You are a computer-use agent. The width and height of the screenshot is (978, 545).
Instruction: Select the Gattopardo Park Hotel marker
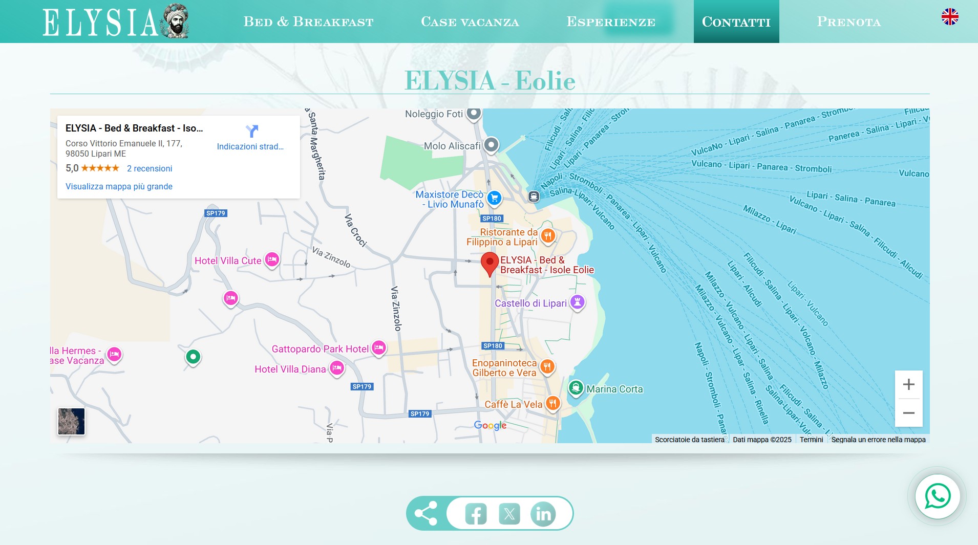click(379, 348)
